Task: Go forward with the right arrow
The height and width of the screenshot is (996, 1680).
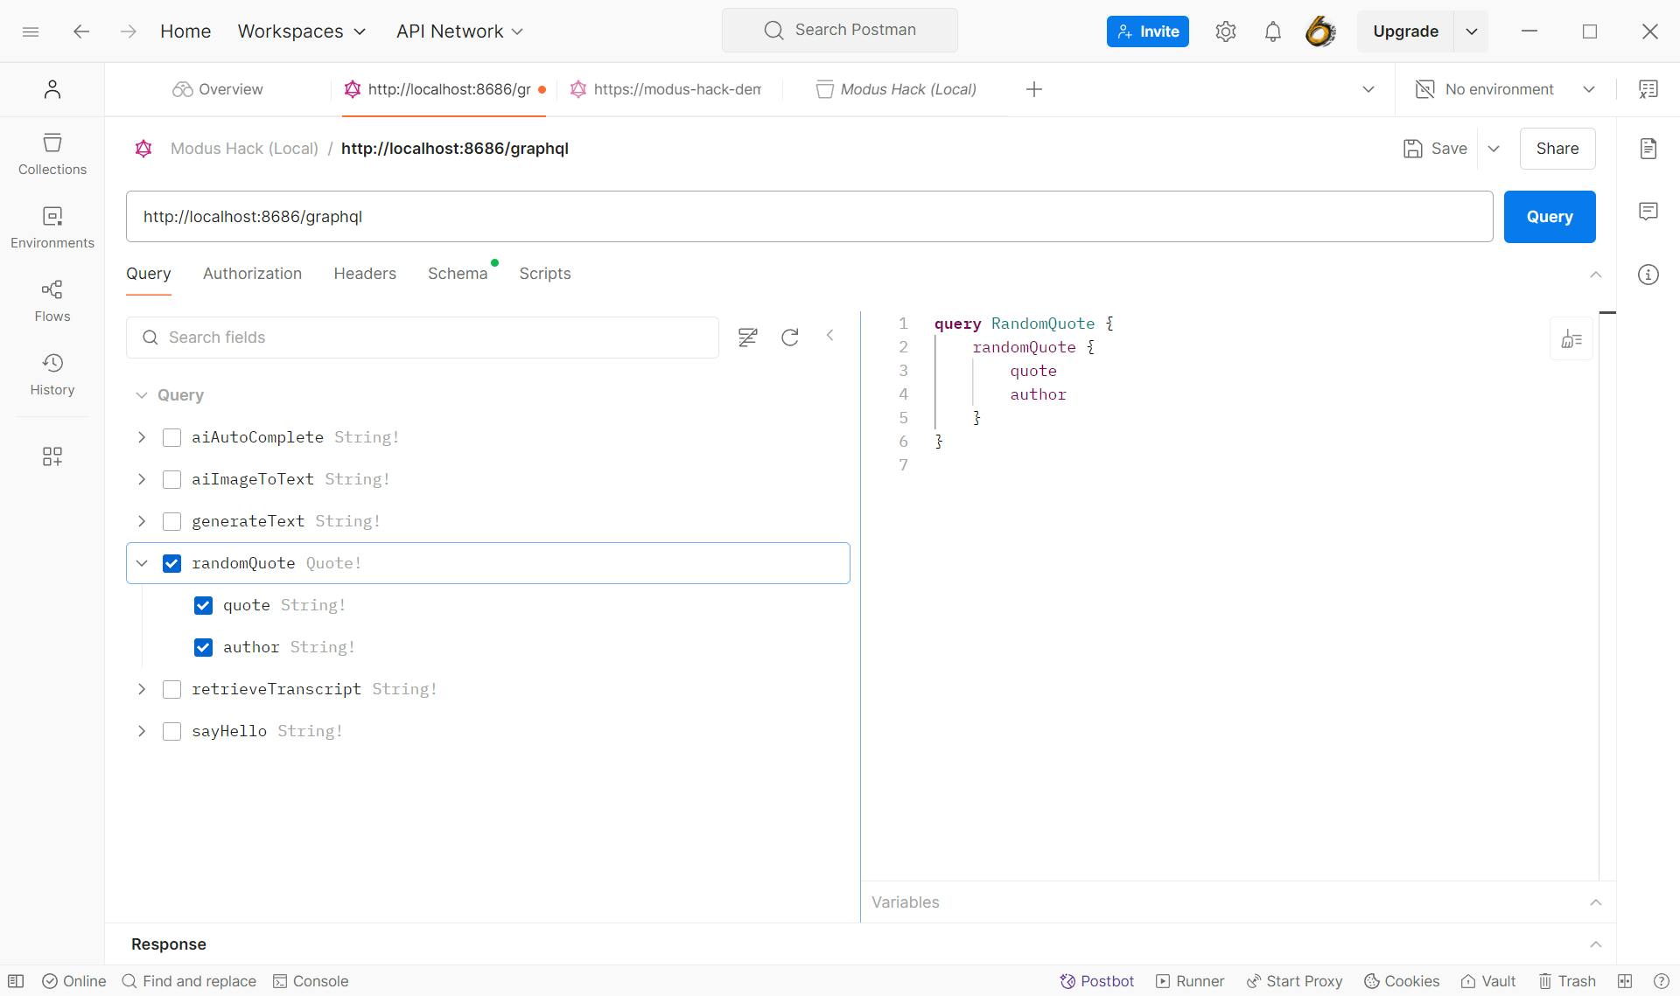Action: click(x=128, y=31)
